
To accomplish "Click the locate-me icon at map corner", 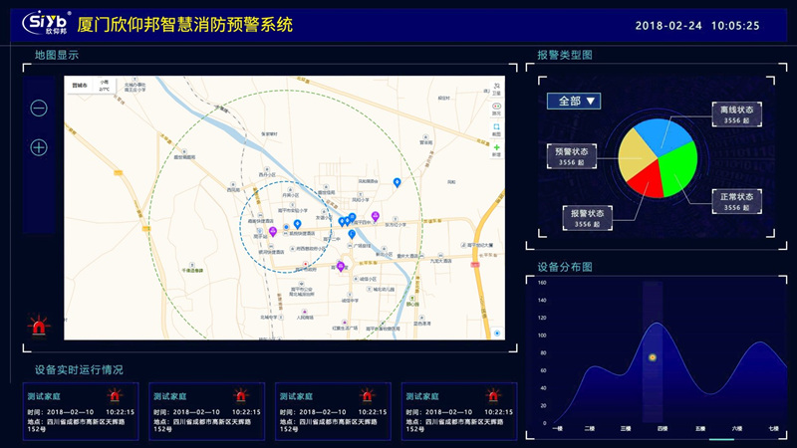I will 496,334.
